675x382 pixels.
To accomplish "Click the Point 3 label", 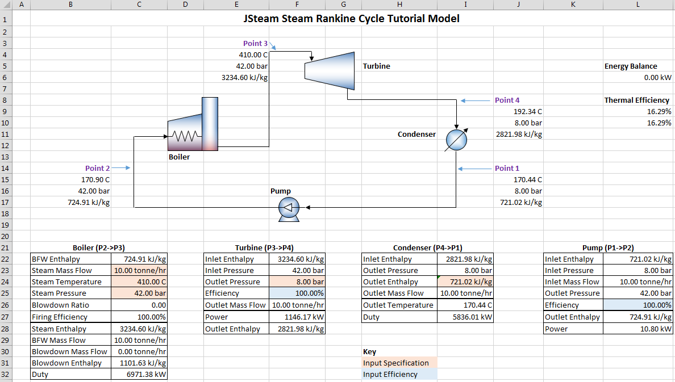I will pos(255,44).
